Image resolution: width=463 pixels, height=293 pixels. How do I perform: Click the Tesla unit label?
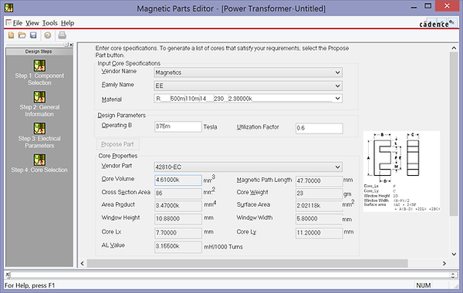pos(210,127)
